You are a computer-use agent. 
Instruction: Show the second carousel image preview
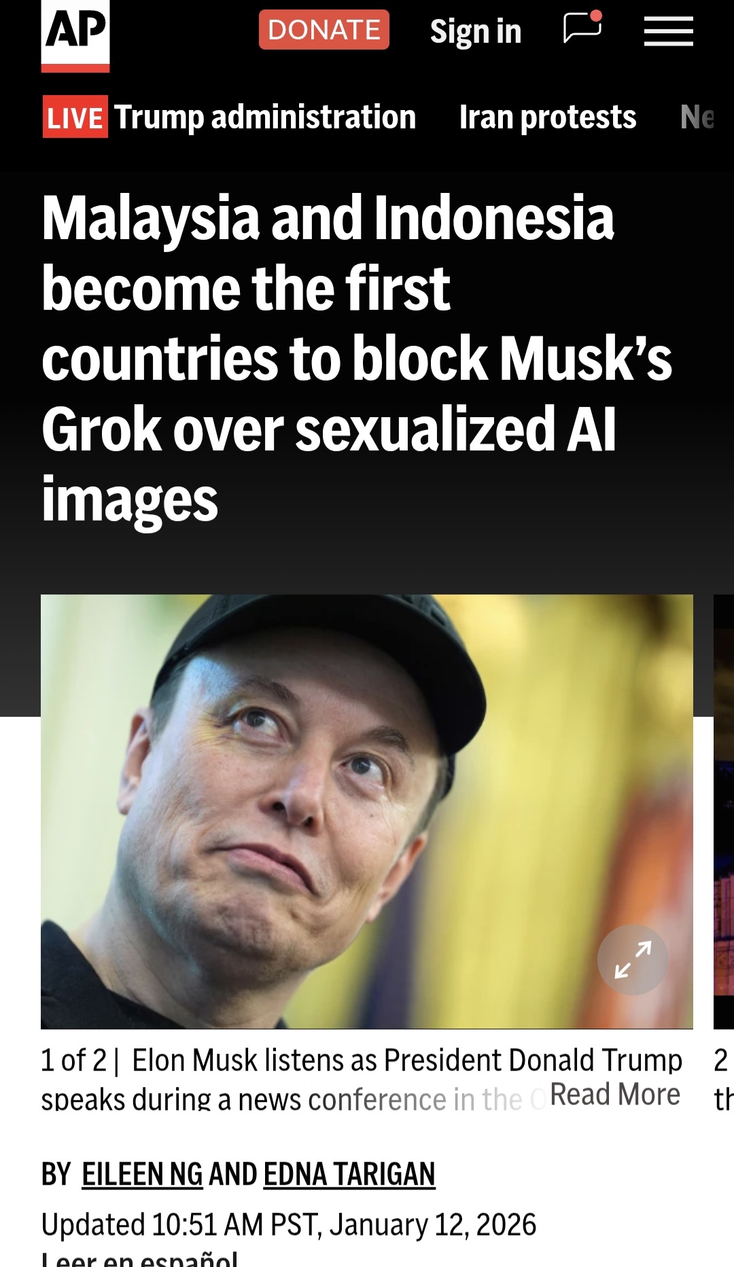tap(724, 811)
